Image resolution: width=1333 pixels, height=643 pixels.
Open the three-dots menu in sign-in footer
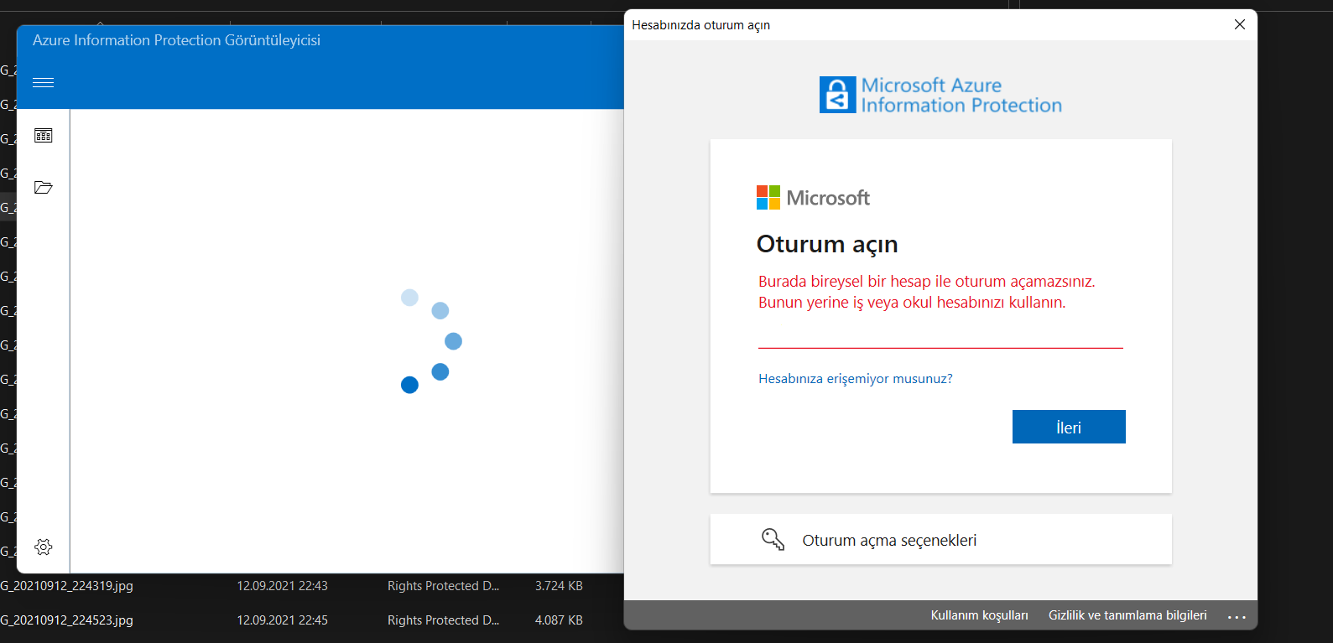tap(1237, 616)
